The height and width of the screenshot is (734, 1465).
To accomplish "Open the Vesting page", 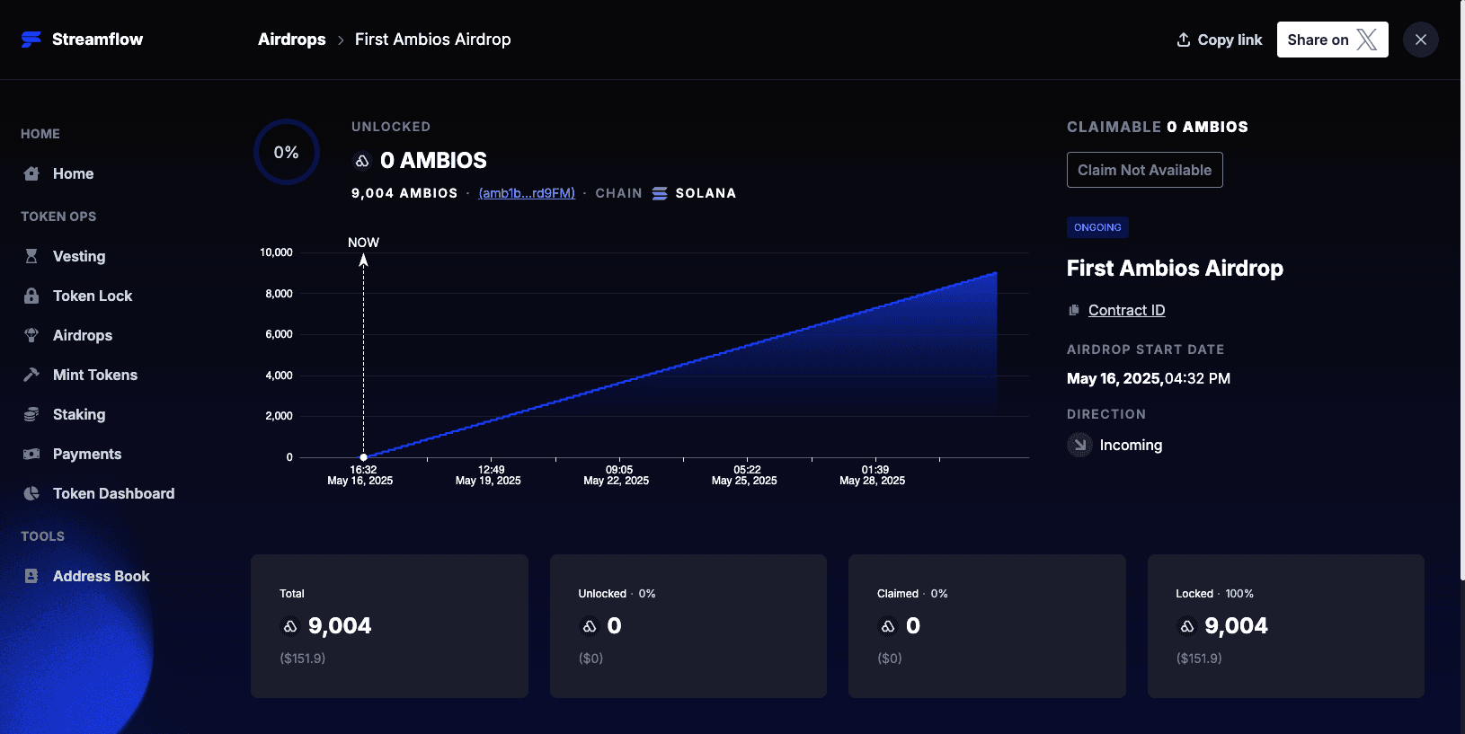I will click(79, 256).
